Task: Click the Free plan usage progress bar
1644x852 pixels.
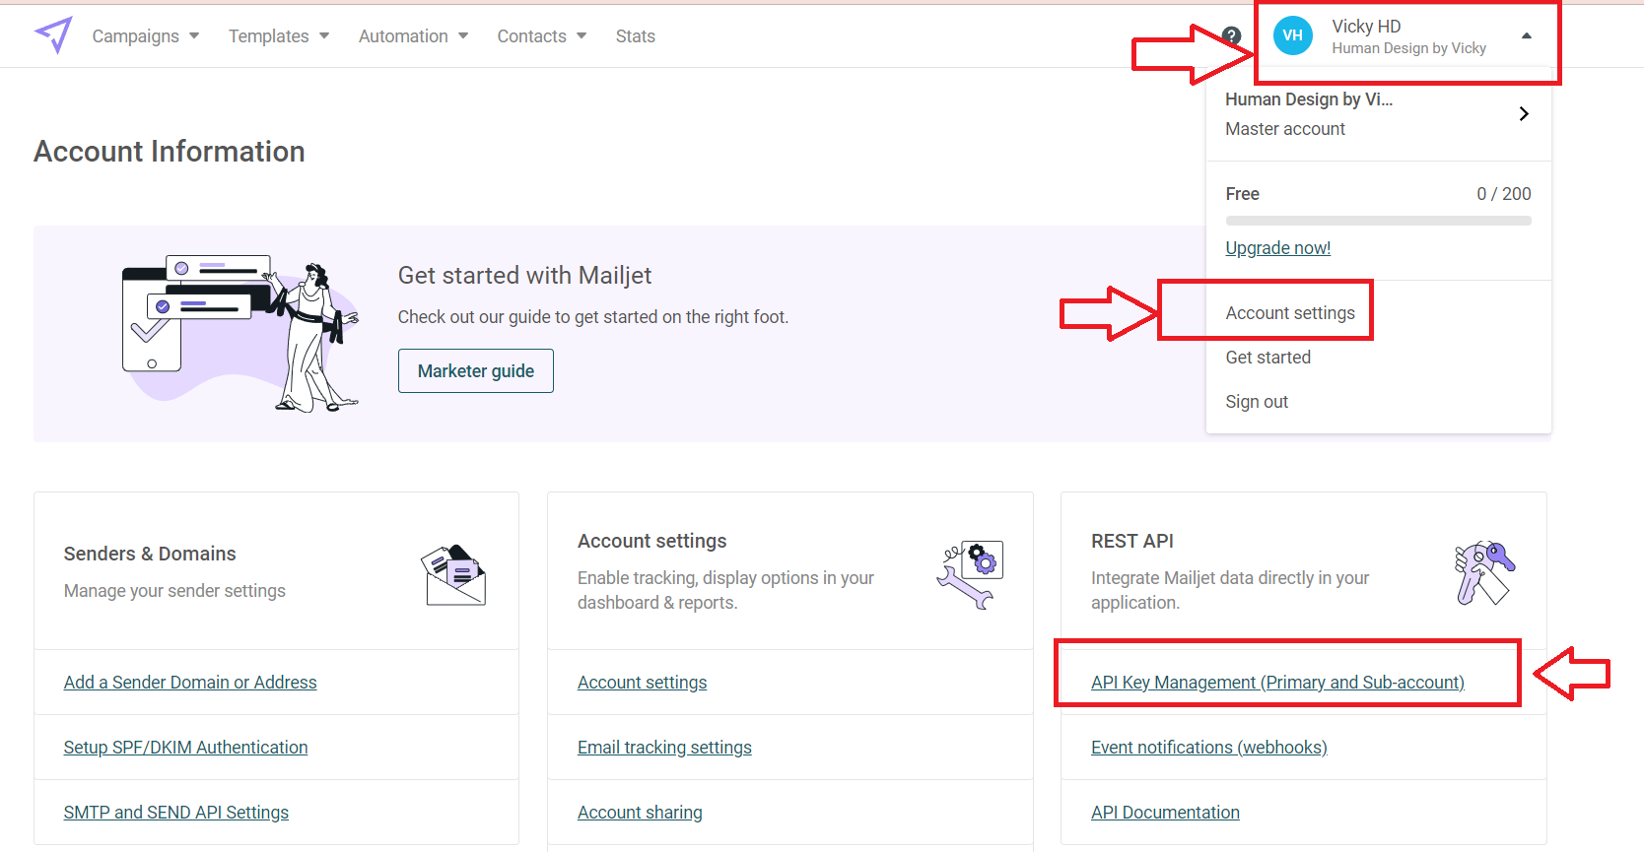Action: click(1378, 221)
